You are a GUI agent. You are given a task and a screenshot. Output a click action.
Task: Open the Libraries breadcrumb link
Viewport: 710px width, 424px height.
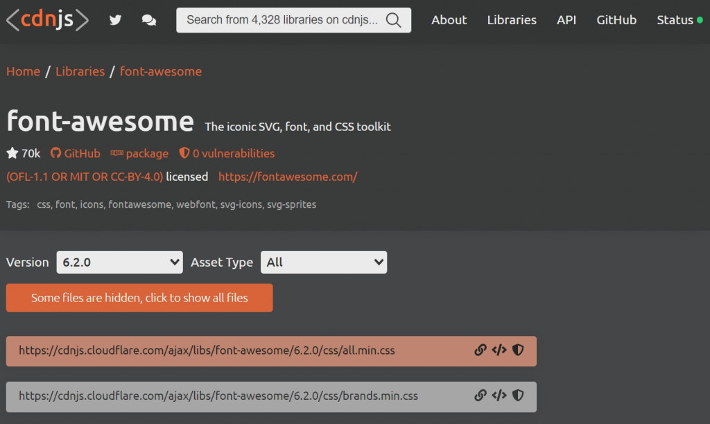coord(80,71)
